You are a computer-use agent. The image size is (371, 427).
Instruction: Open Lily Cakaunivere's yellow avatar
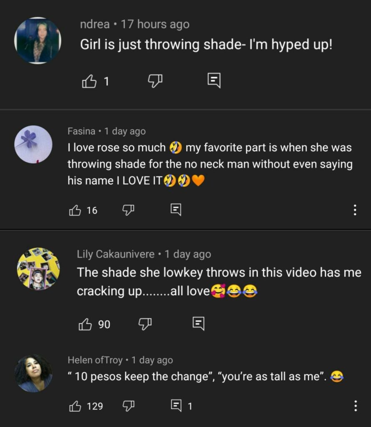(38, 269)
